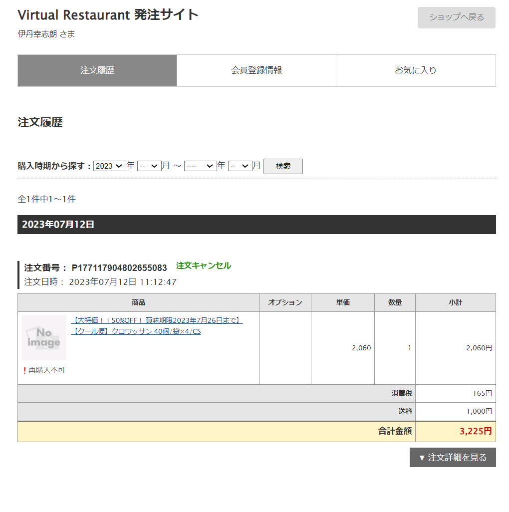This screenshot has height=512, width=509.
Task: Open the end year dropdown
Action: pos(200,166)
